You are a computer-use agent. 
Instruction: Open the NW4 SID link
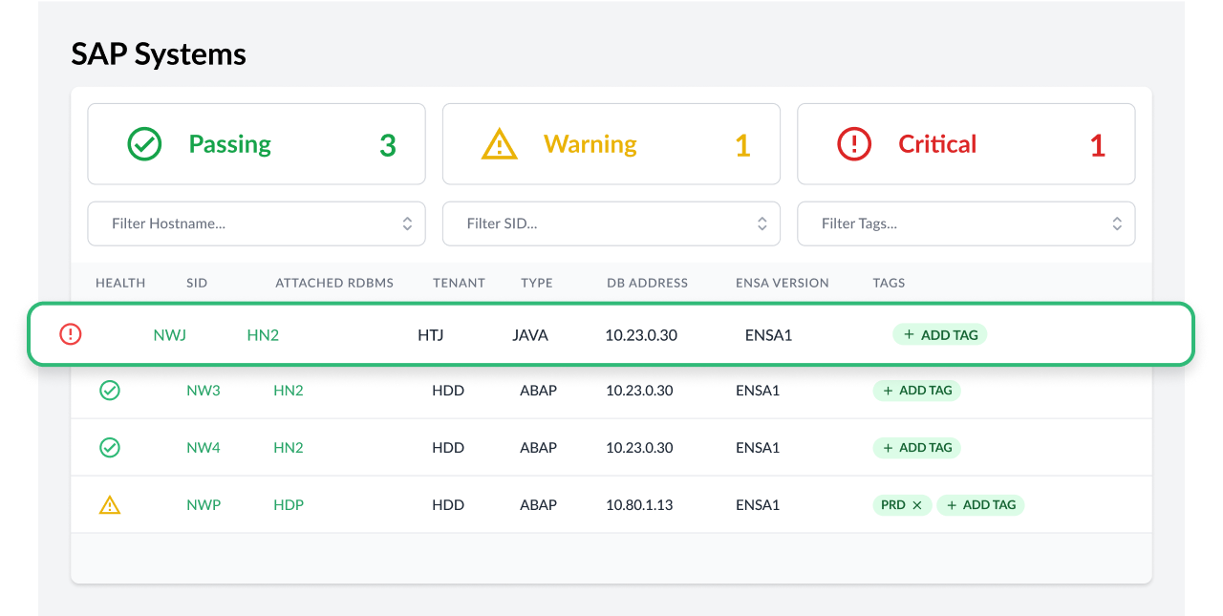(204, 448)
